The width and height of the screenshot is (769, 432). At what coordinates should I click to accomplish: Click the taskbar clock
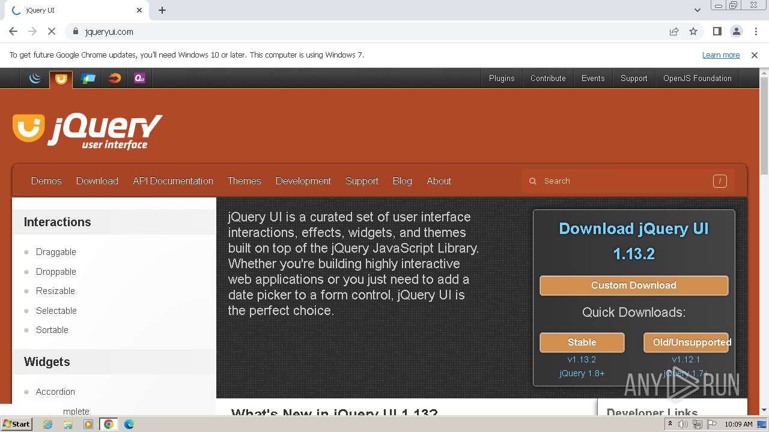pyautogui.click(x=738, y=424)
